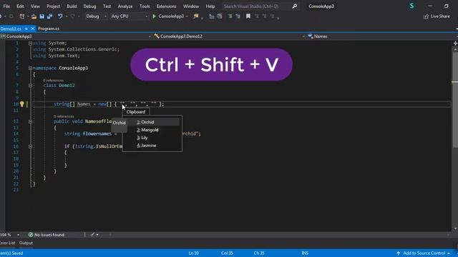Click the green No issues found checkmark
Viewport: 458px width, 257px height.
[x=31, y=235]
